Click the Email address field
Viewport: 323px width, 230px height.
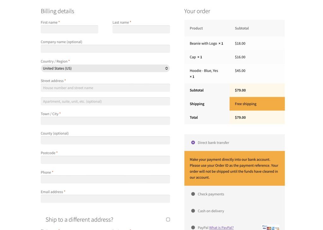(x=105, y=199)
